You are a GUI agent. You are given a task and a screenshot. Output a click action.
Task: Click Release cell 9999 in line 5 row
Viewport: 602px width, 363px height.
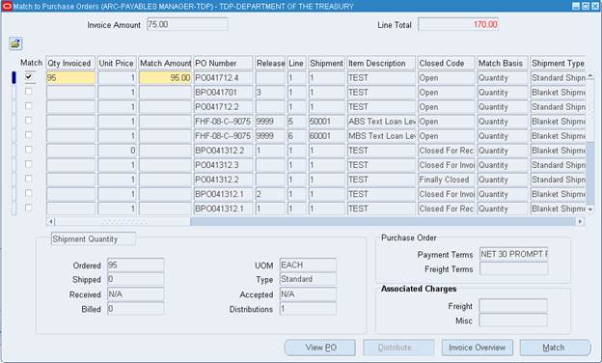tap(270, 122)
